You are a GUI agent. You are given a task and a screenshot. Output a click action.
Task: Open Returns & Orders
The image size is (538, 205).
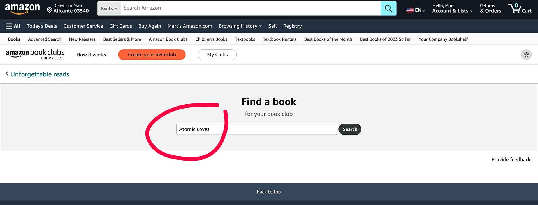point(490,8)
